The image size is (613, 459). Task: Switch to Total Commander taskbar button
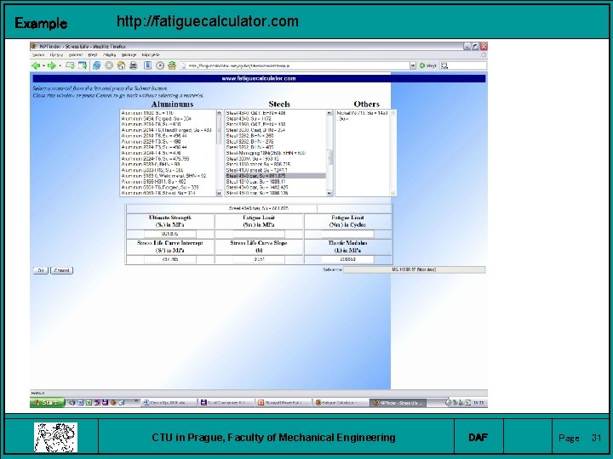(x=226, y=402)
